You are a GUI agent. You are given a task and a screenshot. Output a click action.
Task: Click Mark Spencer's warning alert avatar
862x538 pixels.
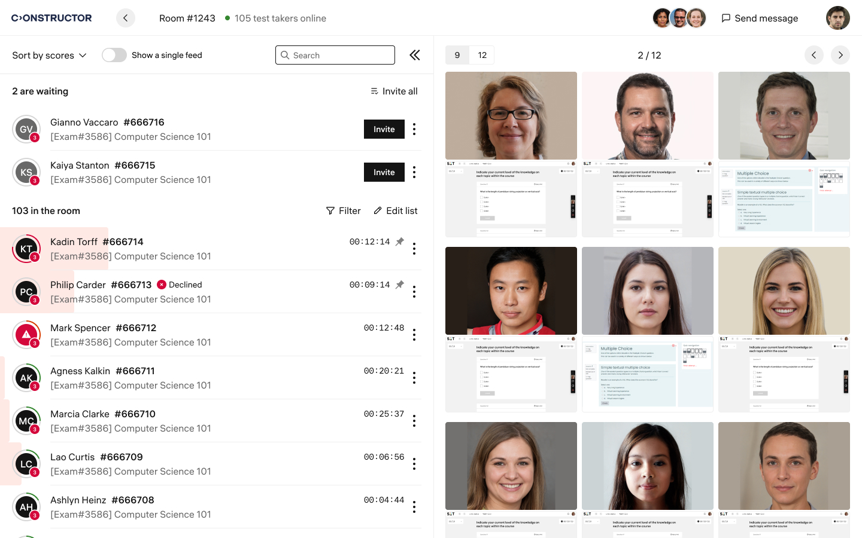tap(26, 335)
